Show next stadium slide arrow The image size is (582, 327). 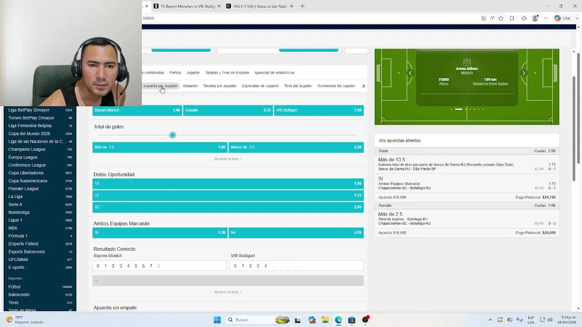pyautogui.click(x=524, y=73)
